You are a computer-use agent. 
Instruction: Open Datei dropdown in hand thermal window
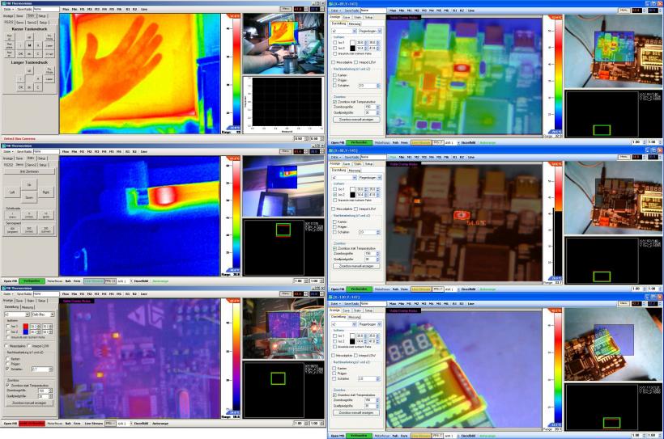pyautogui.click(x=7, y=9)
